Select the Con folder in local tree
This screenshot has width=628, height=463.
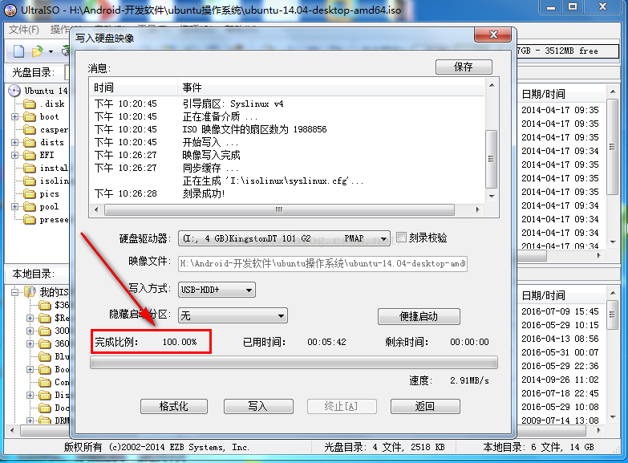point(54,382)
